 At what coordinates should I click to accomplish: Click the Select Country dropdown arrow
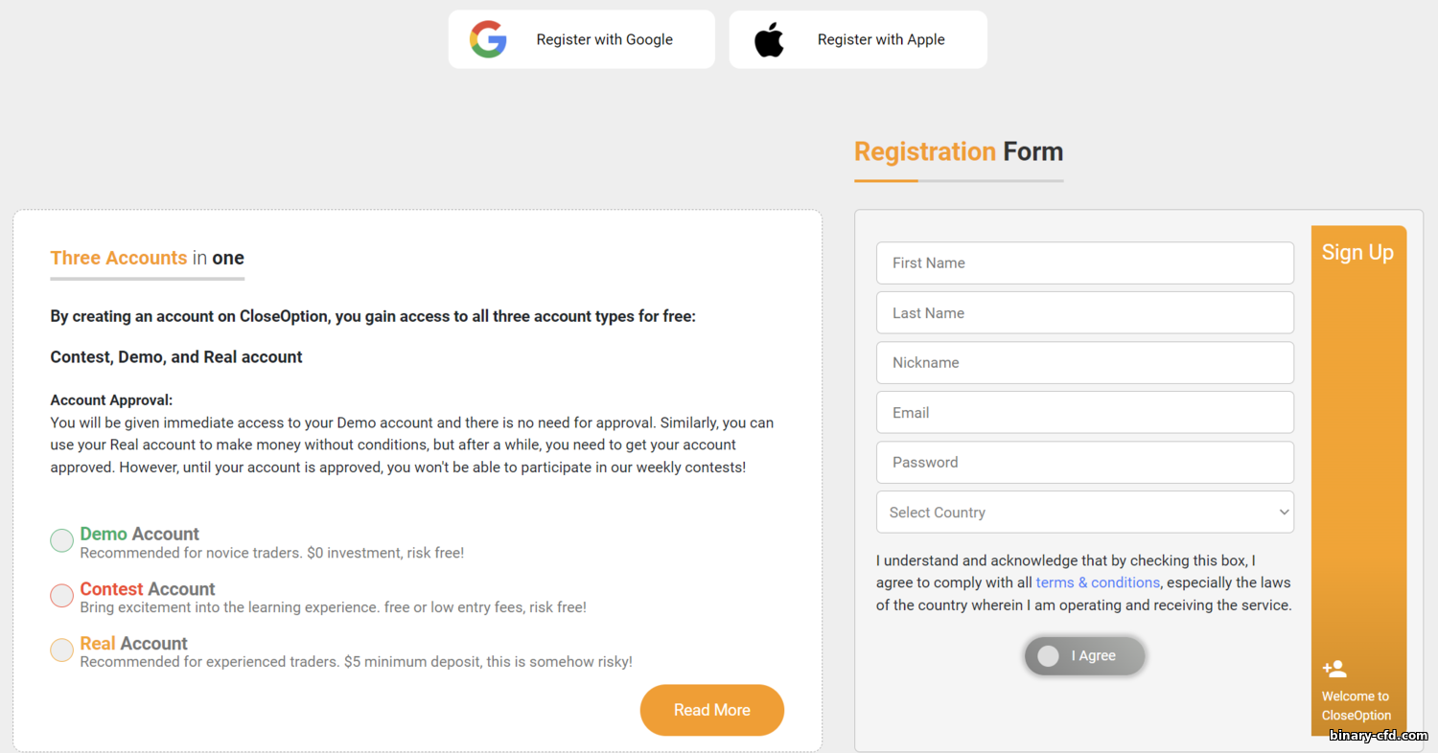pos(1284,513)
